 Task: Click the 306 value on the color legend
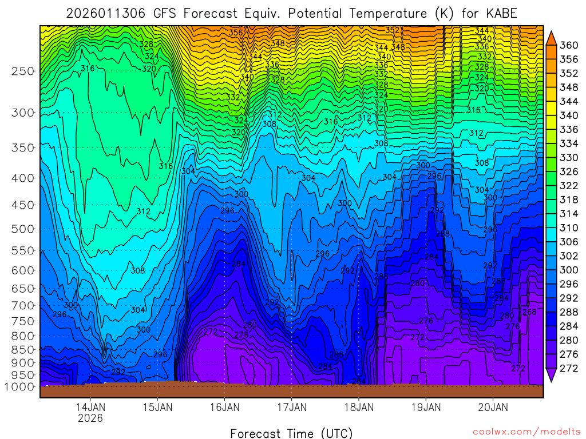(x=569, y=242)
